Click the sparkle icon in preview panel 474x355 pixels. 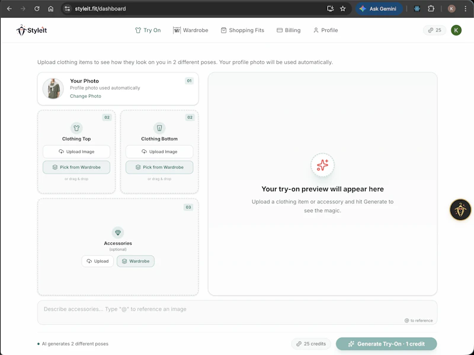click(x=322, y=165)
